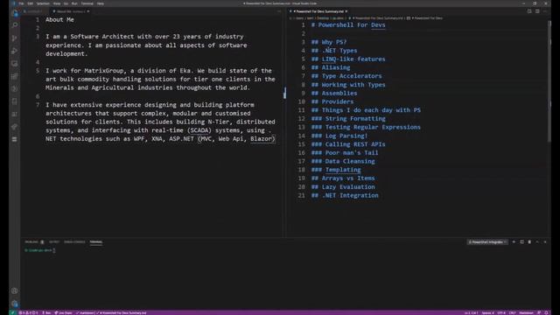
Task: Click the '## Lazy Evaluation' line
Action: [x=343, y=186]
